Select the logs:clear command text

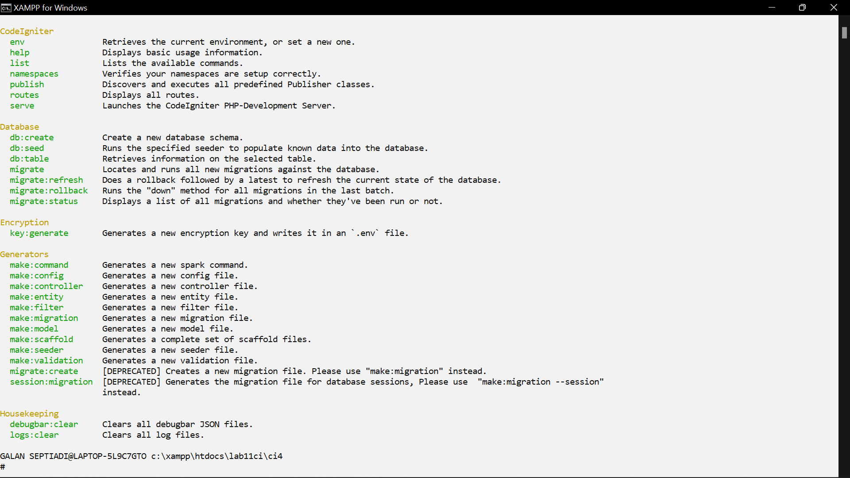[x=34, y=435]
